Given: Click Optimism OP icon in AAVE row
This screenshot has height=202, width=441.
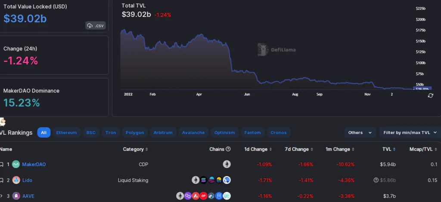Looking at the screenshot, I should coord(203,196).
